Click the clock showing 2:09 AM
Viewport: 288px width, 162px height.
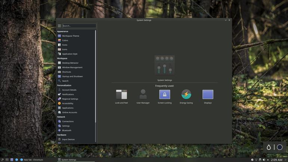tap(276, 160)
